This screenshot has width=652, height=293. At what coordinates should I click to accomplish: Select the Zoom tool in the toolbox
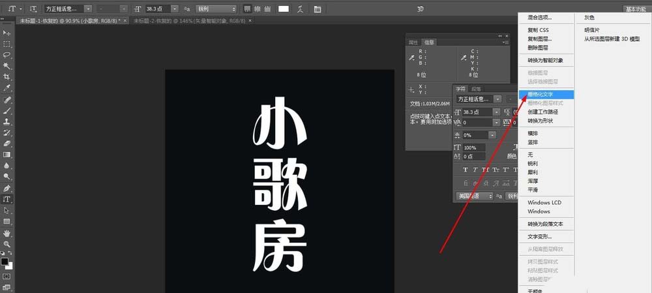[7, 244]
